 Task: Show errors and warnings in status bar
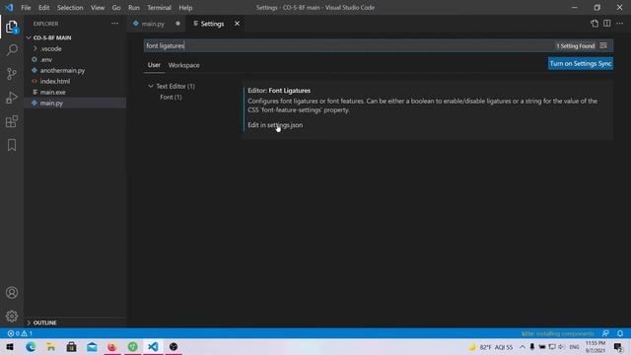coord(20,333)
